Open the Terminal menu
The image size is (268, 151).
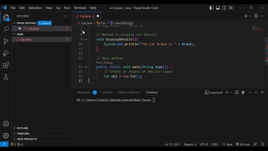tap(80, 8)
